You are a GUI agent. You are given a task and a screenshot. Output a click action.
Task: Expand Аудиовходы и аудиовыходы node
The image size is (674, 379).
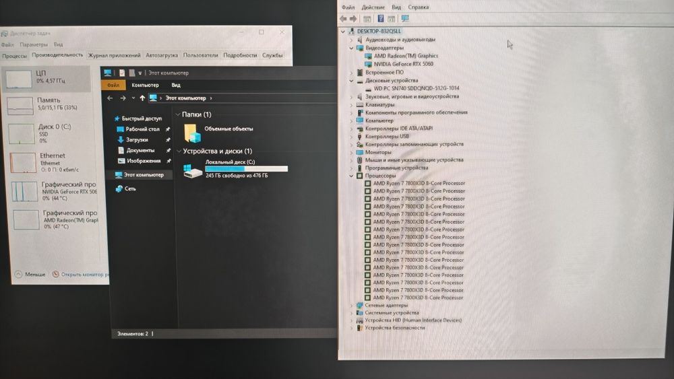(351, 40)
